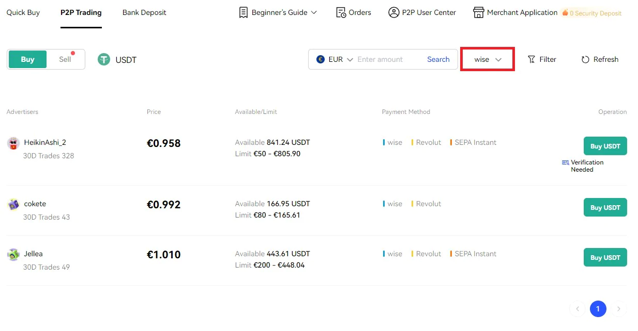Screen dimensions: 638x331
Task: Click HeikinAshi_2's avatar
Action: tap(13, 143)
